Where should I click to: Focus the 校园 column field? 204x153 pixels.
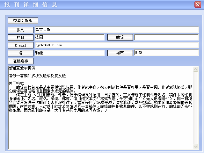(69, 37)
